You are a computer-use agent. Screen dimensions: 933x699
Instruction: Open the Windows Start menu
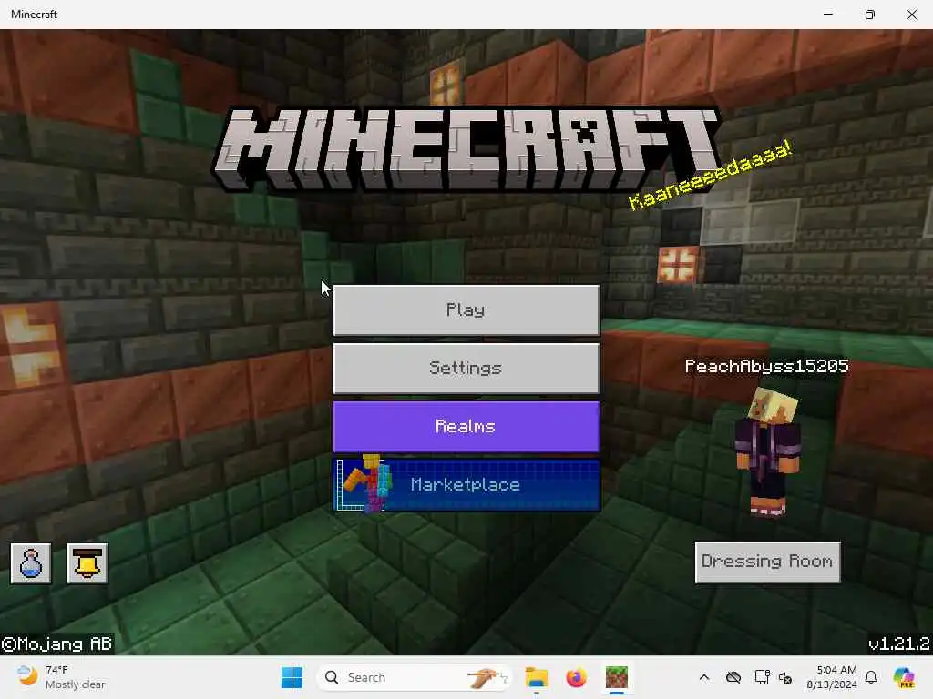pyautogui.click(x=292, y=677)
